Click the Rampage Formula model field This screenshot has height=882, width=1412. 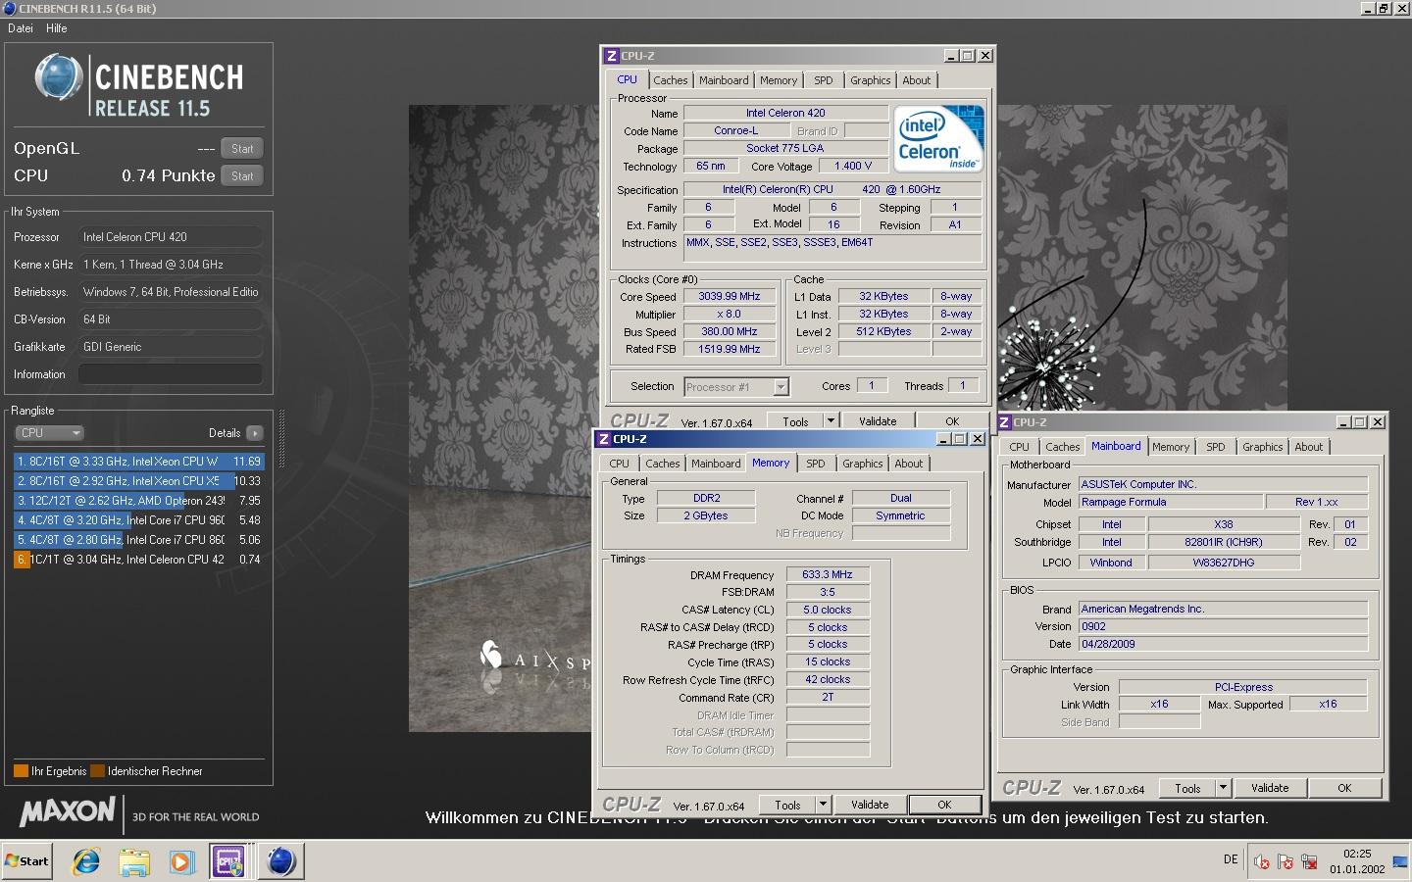(1169, 502)
